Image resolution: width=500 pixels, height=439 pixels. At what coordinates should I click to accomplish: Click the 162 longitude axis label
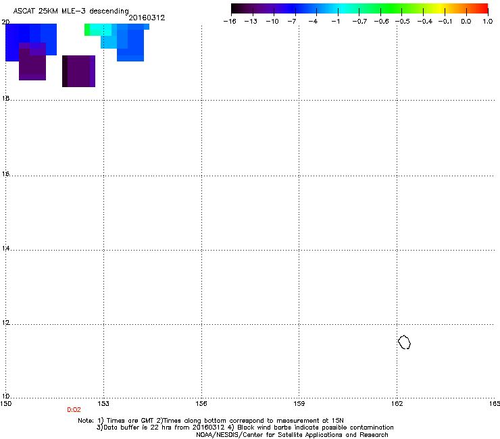click(397, 404)
